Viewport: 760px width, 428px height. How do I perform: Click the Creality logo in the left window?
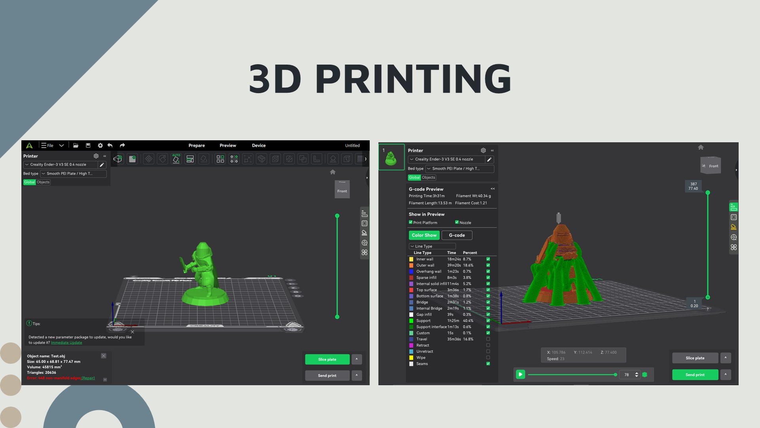pos(29,145)
